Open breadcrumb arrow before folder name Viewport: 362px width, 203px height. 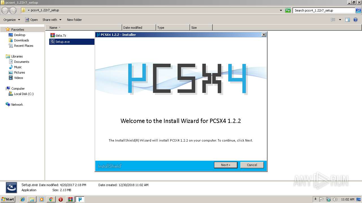tap(29, 10)
